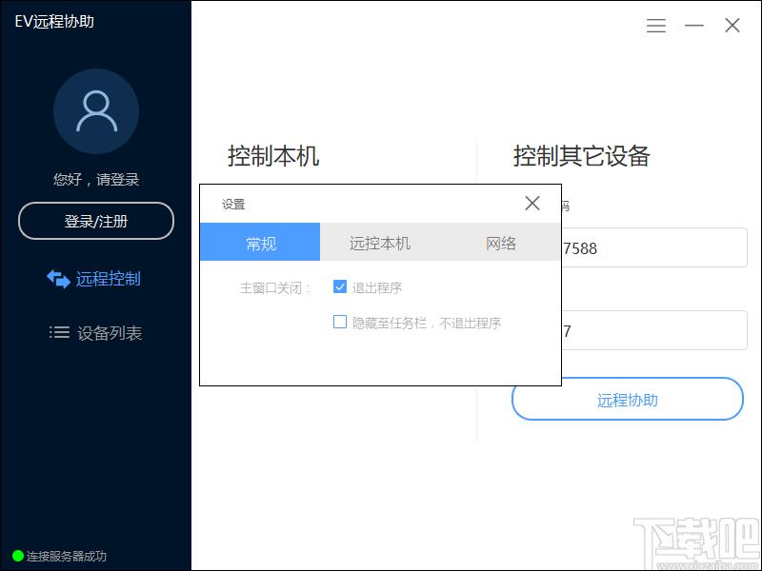Select 远程控制 in the sidebar

point(93,279)
